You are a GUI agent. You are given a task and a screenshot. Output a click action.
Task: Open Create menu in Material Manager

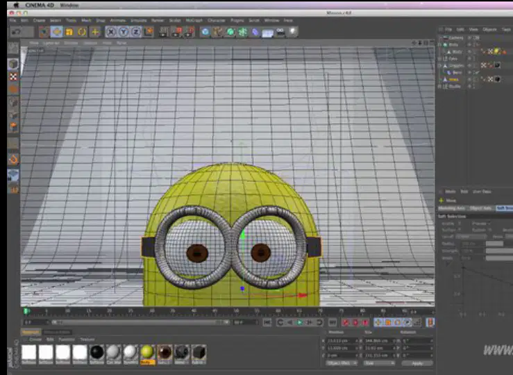(x=35, y=340)
